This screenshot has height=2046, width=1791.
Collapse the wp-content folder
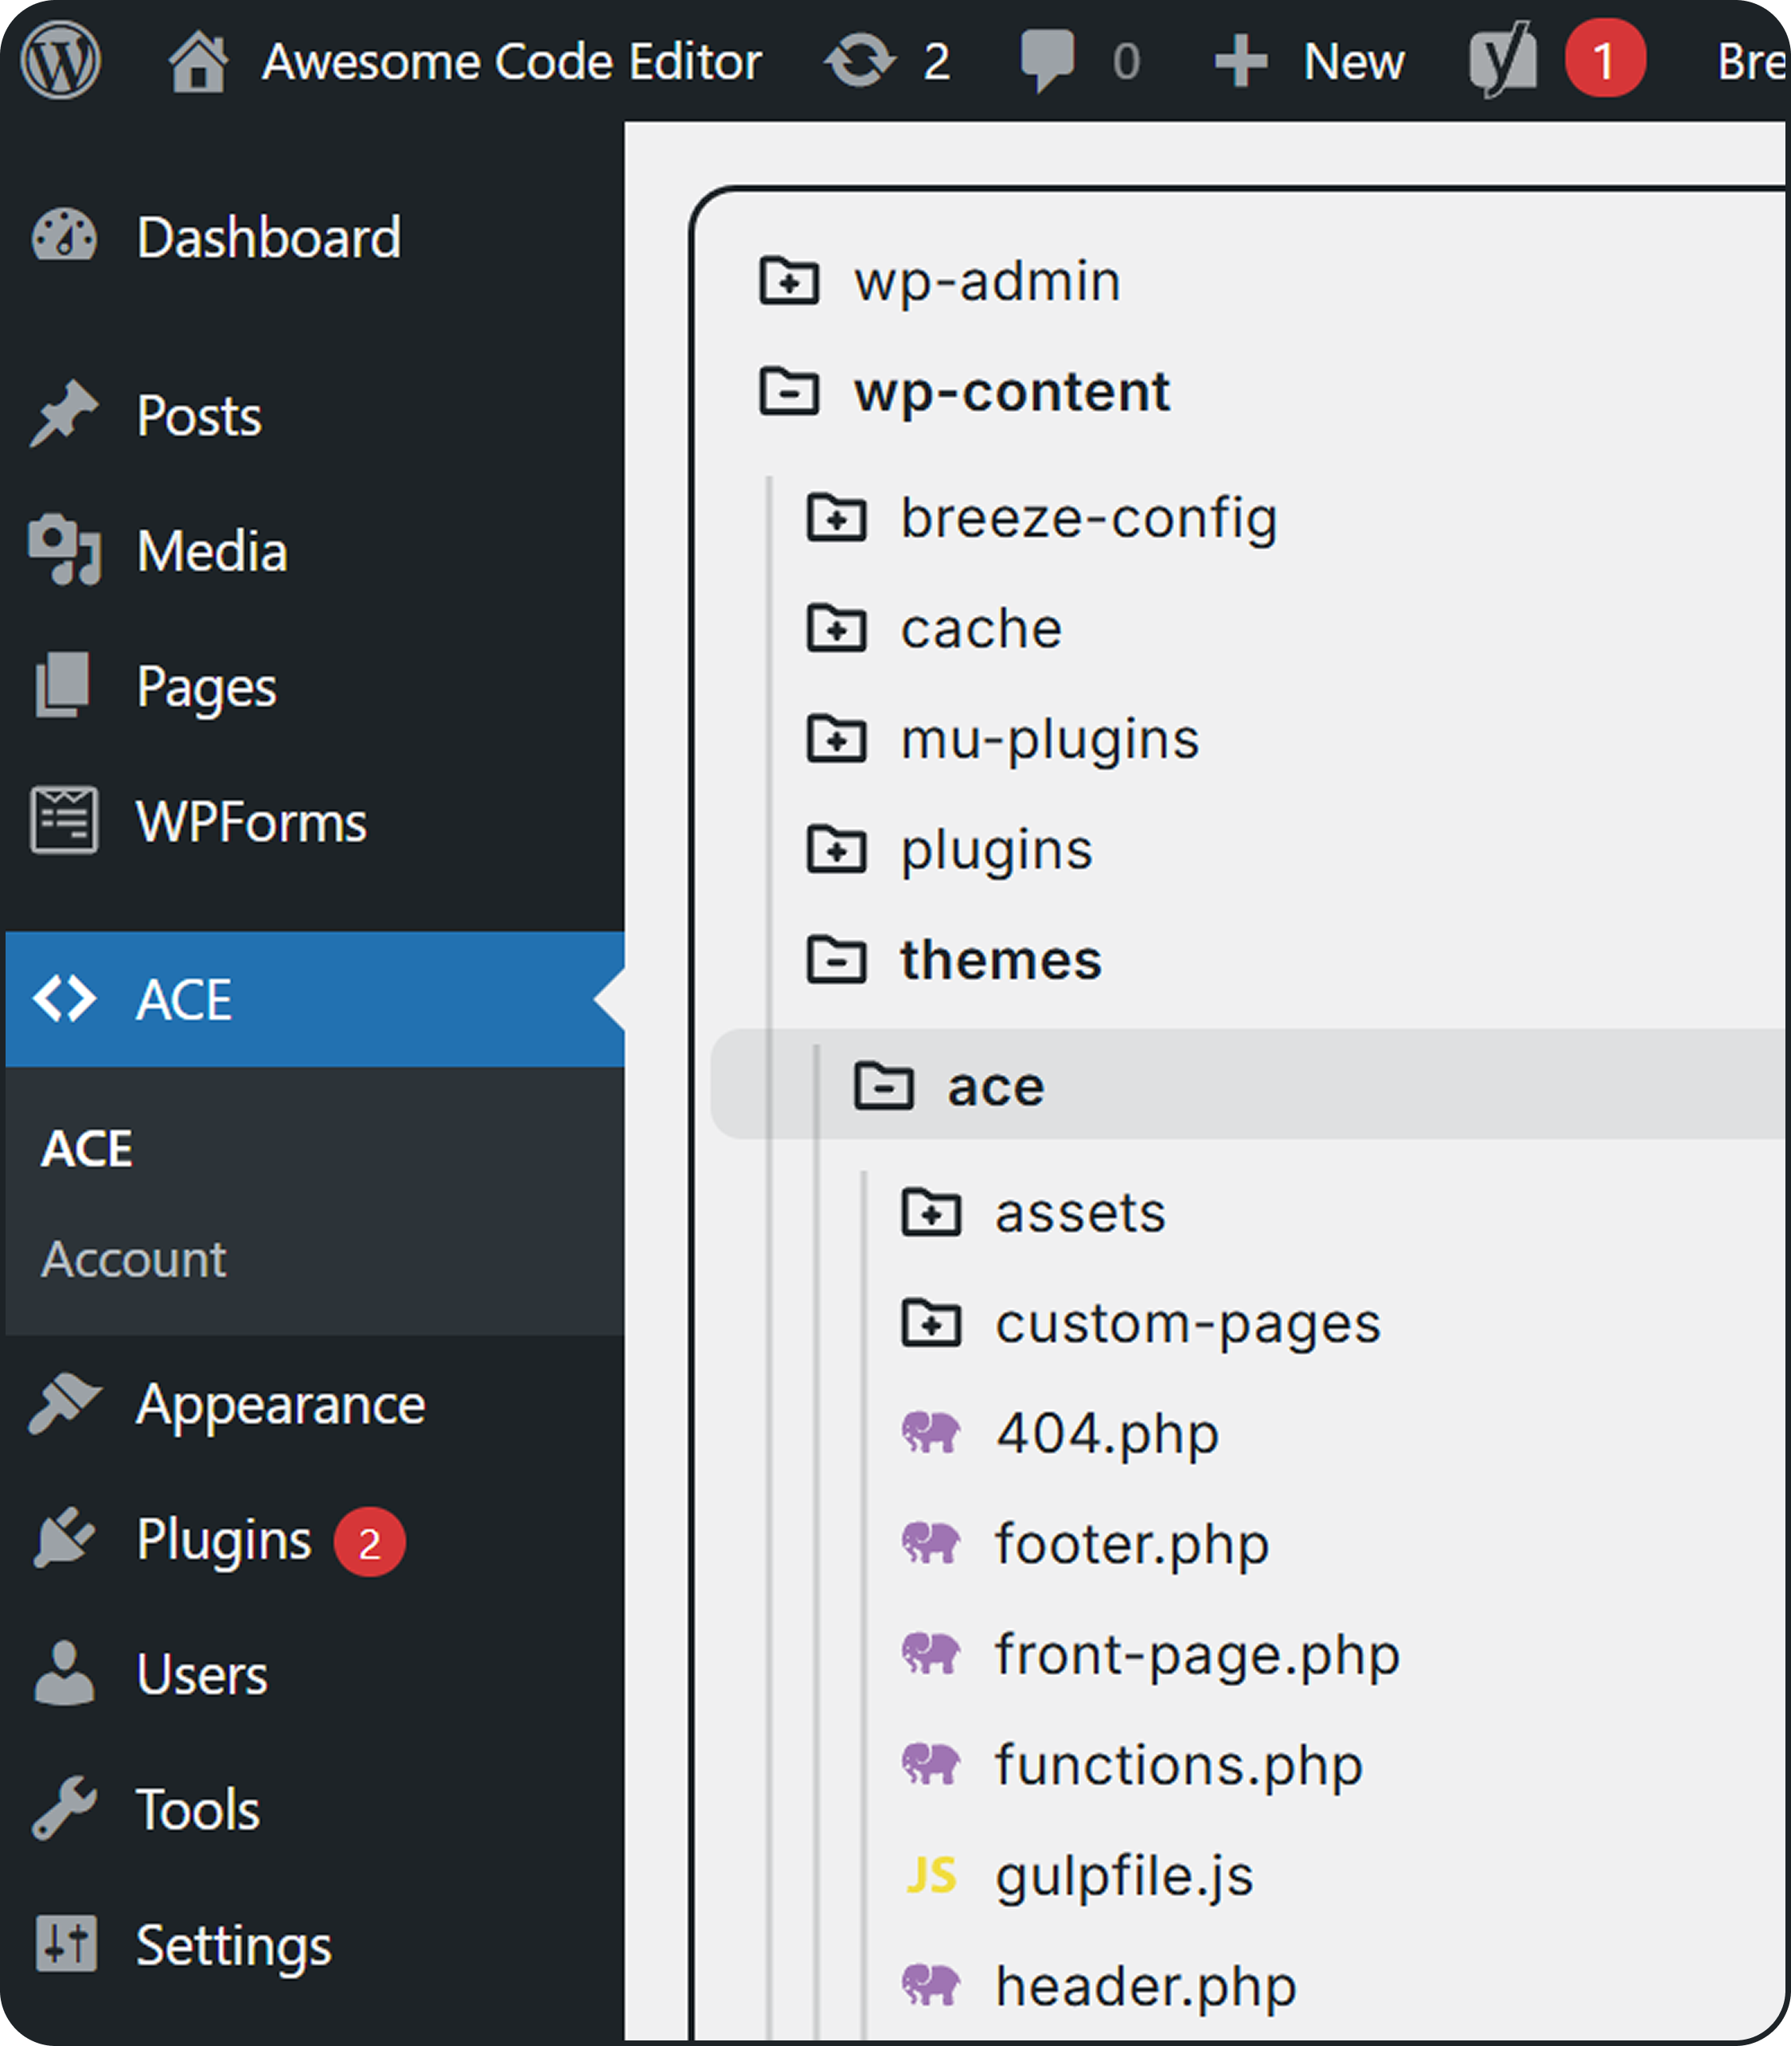point(789,392)
